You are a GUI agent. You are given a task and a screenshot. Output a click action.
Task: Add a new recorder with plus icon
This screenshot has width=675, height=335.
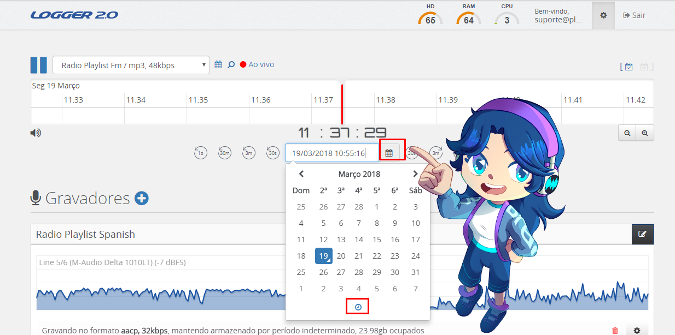tap(142, 198)
